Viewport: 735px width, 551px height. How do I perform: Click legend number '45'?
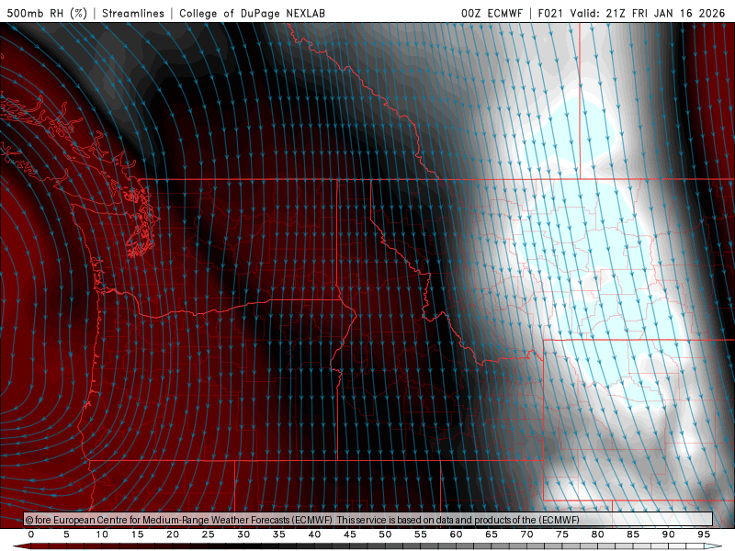pyautogui.click(x=350, y=534)
